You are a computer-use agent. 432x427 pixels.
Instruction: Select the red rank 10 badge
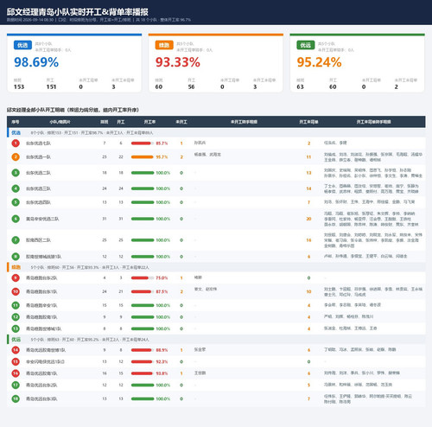point(16,291)
